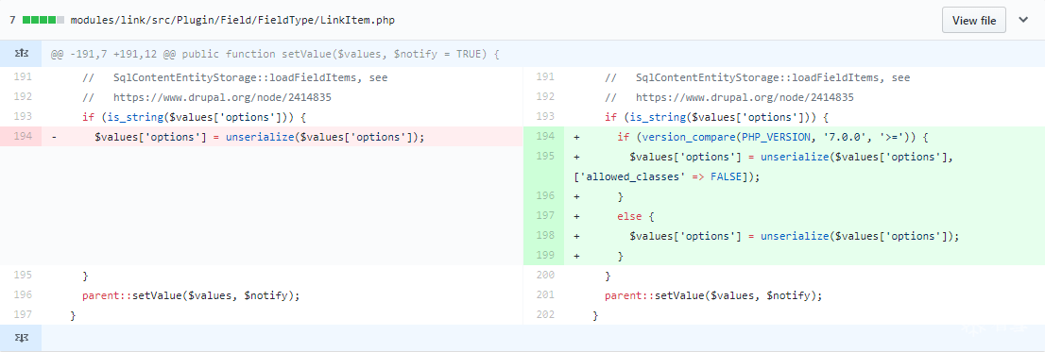
Task: Select deleted line number 194 on the left
Action: (23, 137)
